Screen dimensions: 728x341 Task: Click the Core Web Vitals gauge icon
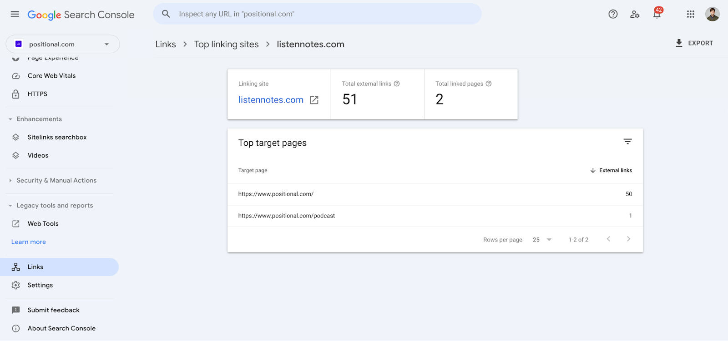point(16,76)
